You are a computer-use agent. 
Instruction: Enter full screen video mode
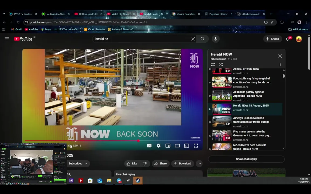click(x=196, y=145)
